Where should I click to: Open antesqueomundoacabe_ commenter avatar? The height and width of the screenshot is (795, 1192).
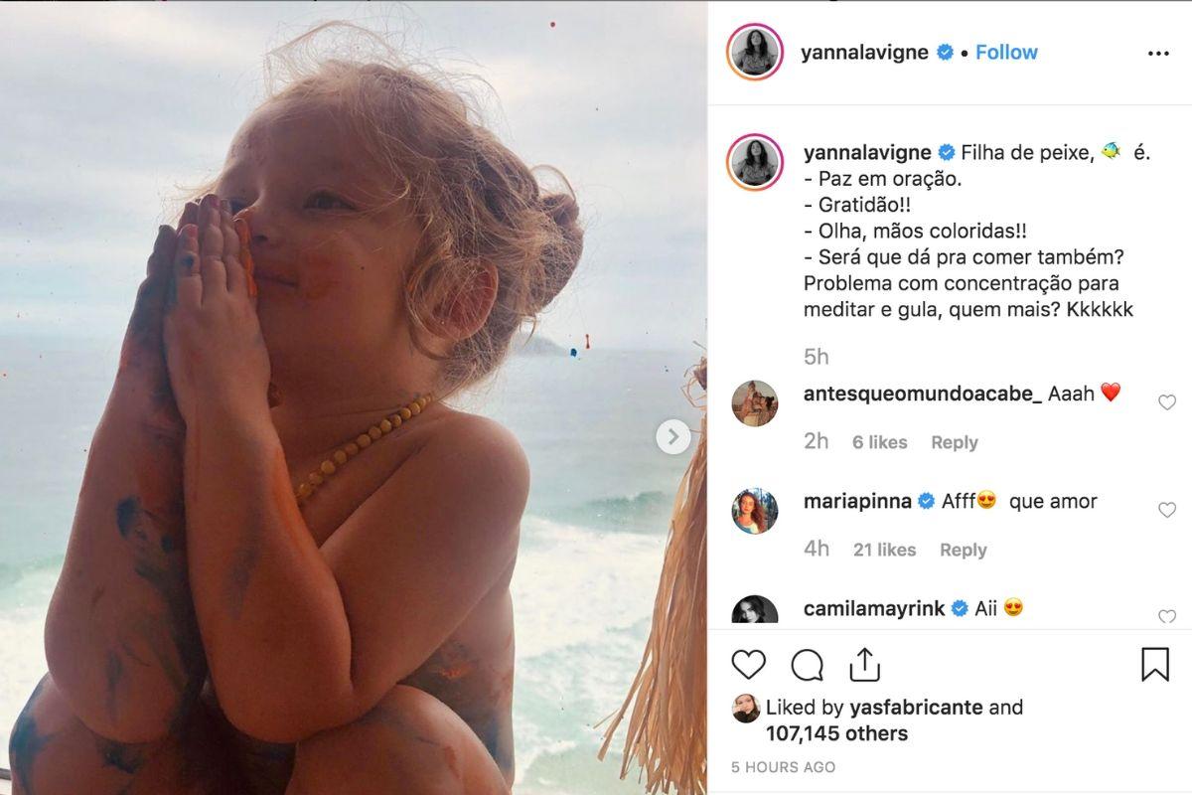click(x=755, y=403)
